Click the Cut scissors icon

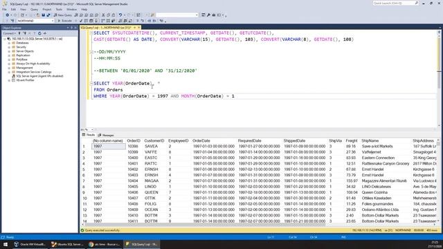(103, 15)
